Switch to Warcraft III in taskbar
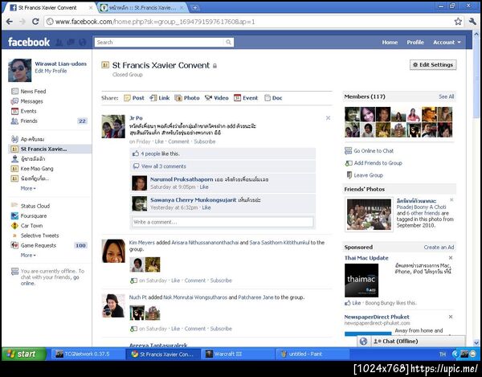The width and height of the screenshot is (482, 377). coord(237,354)
